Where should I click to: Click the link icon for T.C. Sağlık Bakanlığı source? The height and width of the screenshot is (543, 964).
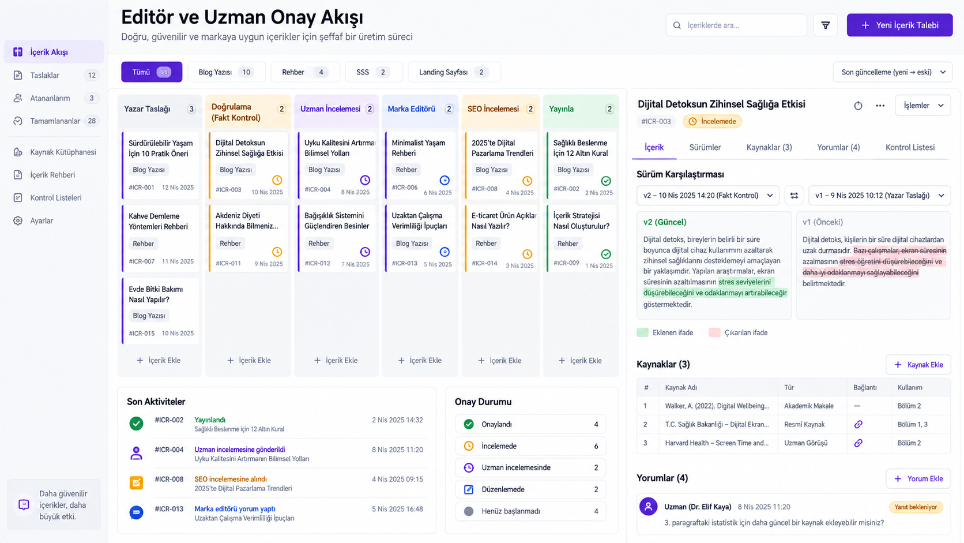[858, 424]
